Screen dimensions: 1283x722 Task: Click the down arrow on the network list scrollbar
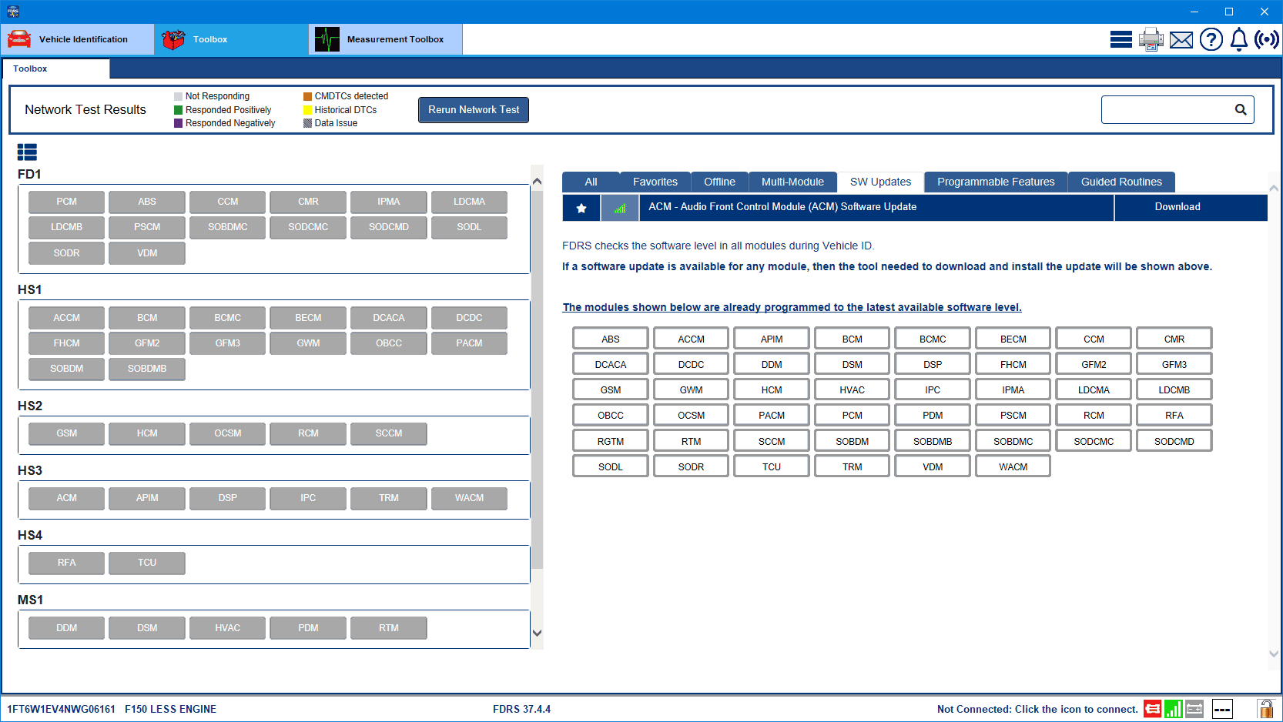click(x=537, y=631)
